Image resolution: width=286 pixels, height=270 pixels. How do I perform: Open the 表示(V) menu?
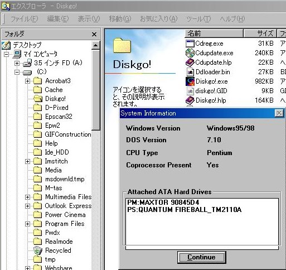89,19
